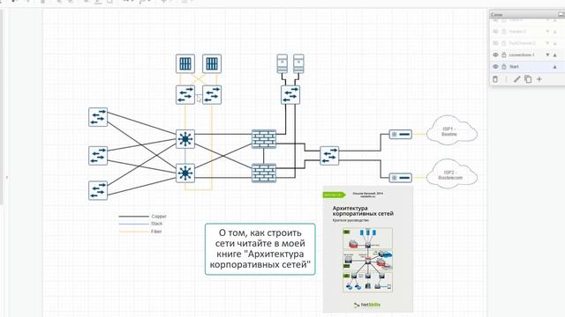Select the text box about building networks

click(260, 249)
